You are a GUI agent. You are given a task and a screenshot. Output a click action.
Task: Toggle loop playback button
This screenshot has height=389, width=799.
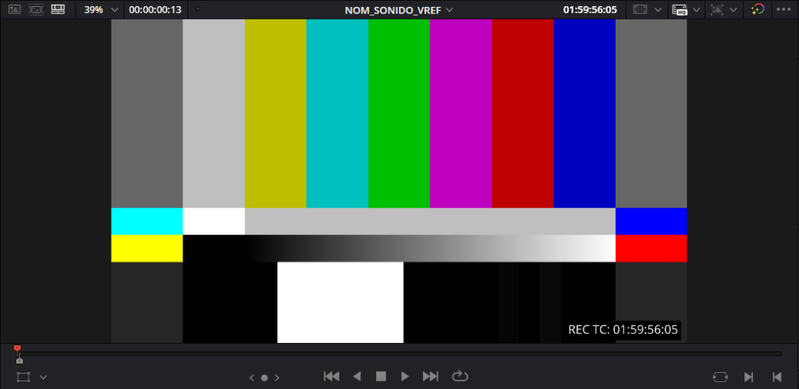click(x=460, y=377)
